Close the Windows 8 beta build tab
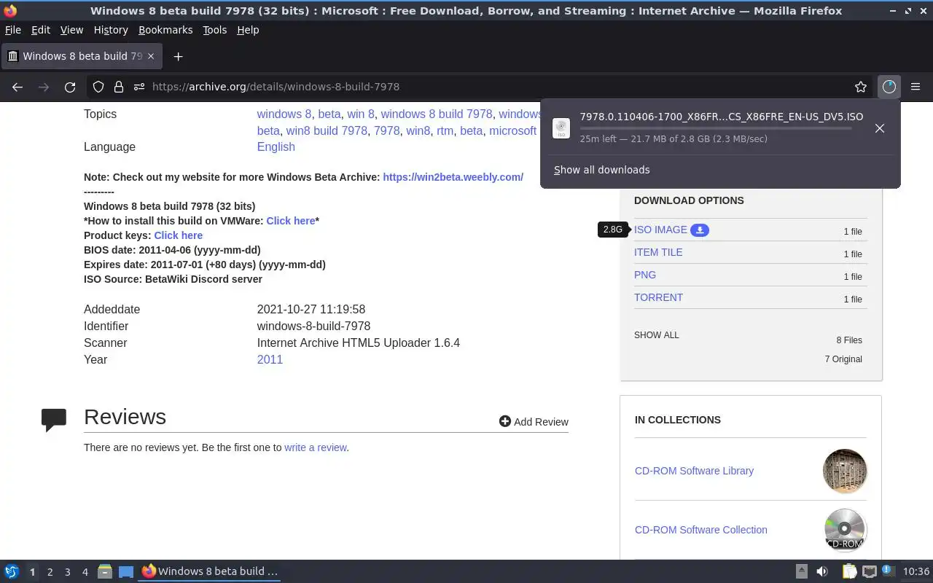 point(151,56)
